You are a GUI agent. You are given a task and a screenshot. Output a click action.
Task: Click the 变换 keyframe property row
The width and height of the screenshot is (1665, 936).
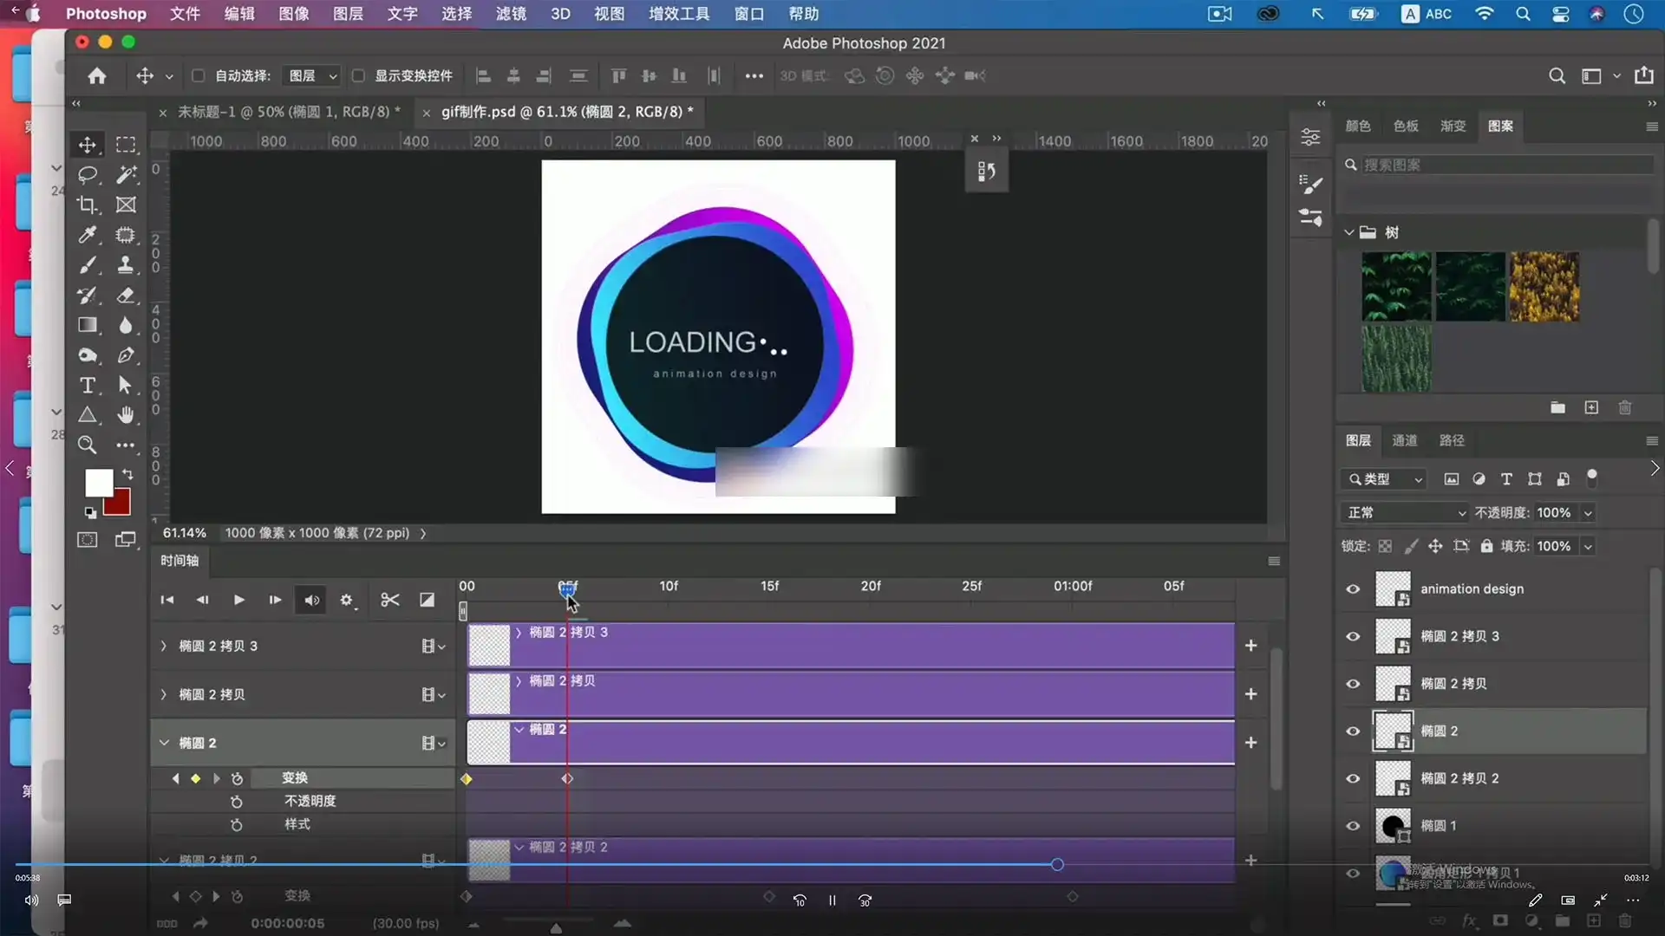pos(295,778)
